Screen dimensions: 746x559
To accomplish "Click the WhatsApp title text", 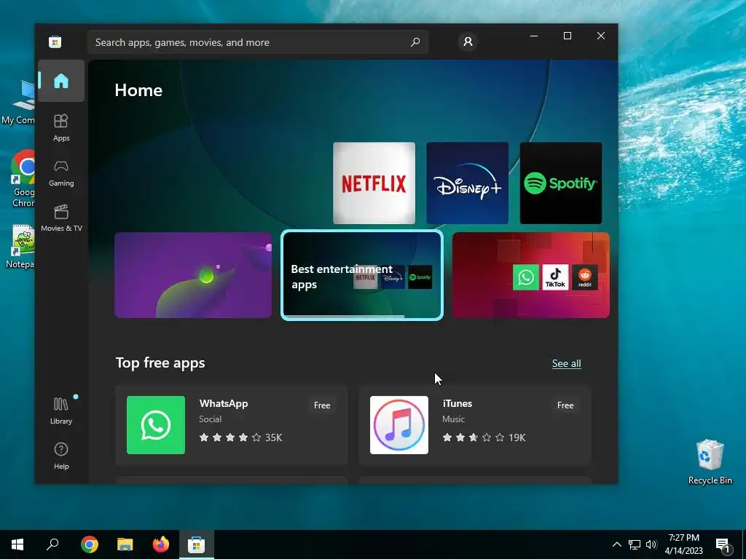I will tap(224, 403).
